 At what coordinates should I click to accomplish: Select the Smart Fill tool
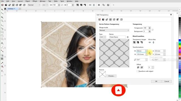2,71
